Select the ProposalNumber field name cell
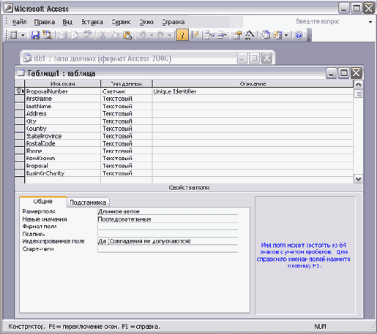Viewport: 377px width, 334px height. click(63, 91)
